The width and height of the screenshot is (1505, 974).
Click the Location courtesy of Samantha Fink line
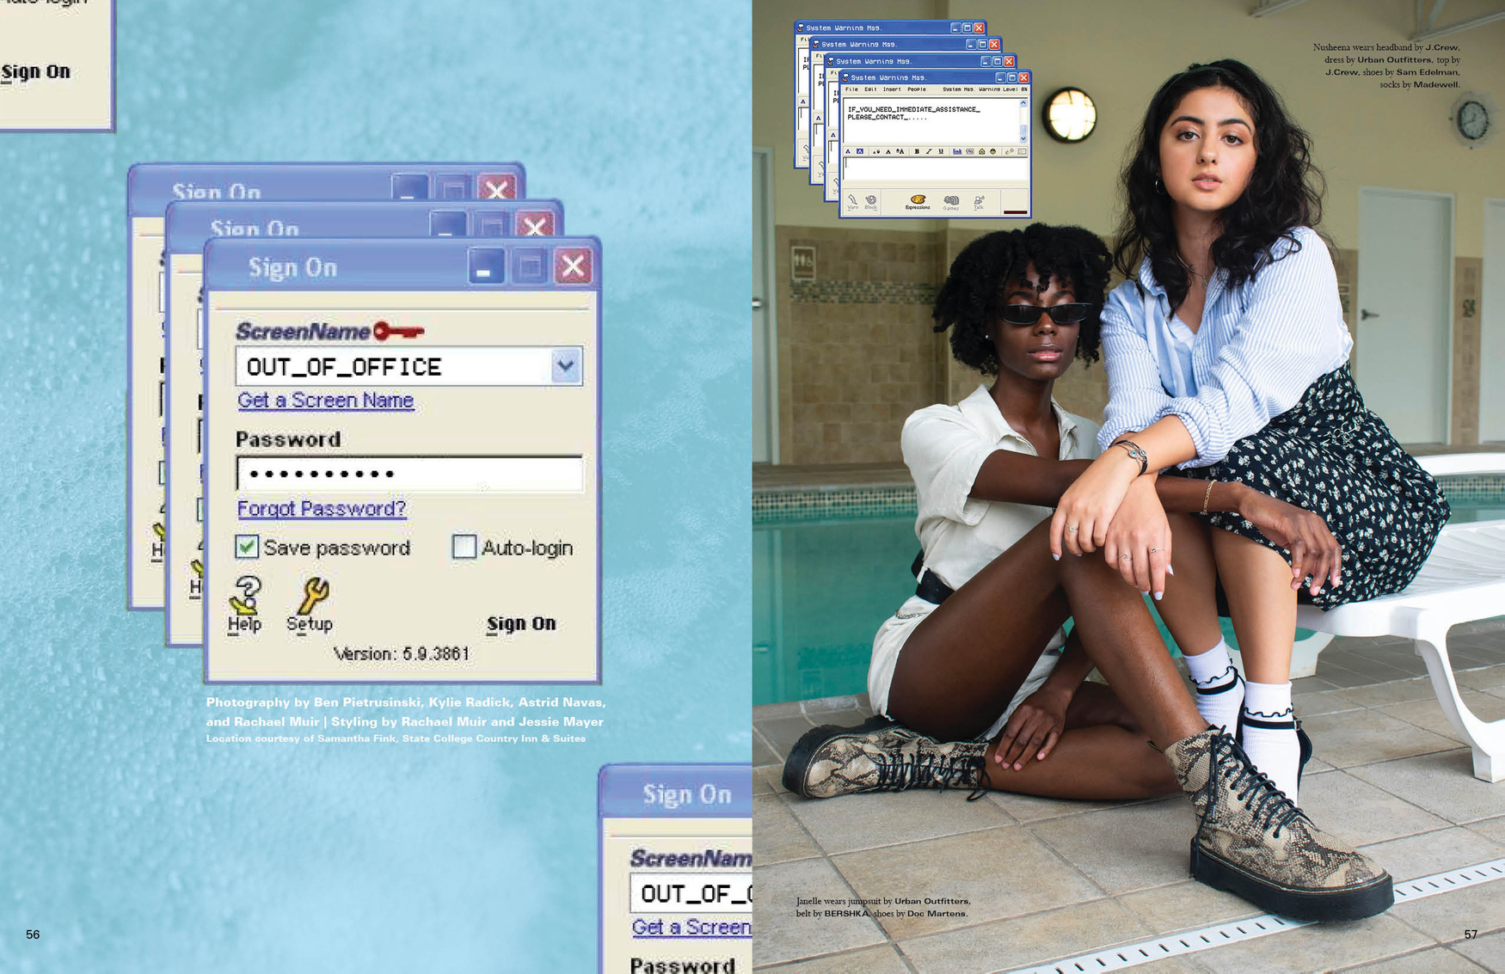click(x=396, y=738)
